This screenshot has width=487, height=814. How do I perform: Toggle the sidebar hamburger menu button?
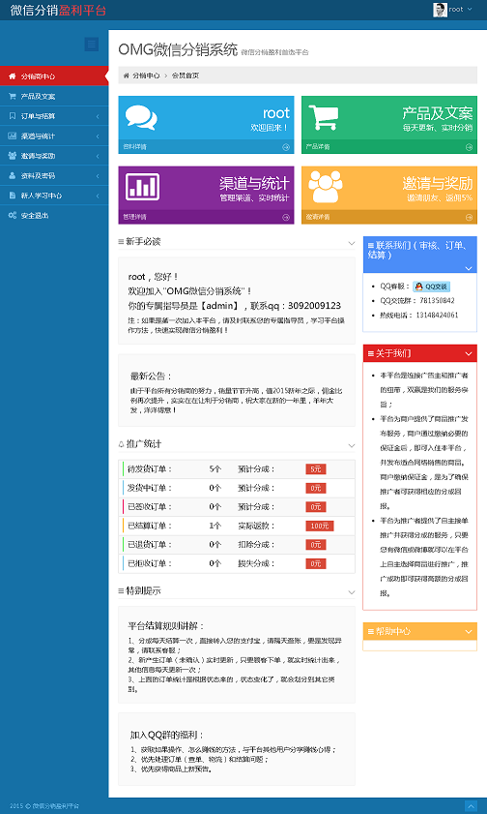[x=91, y=45]
